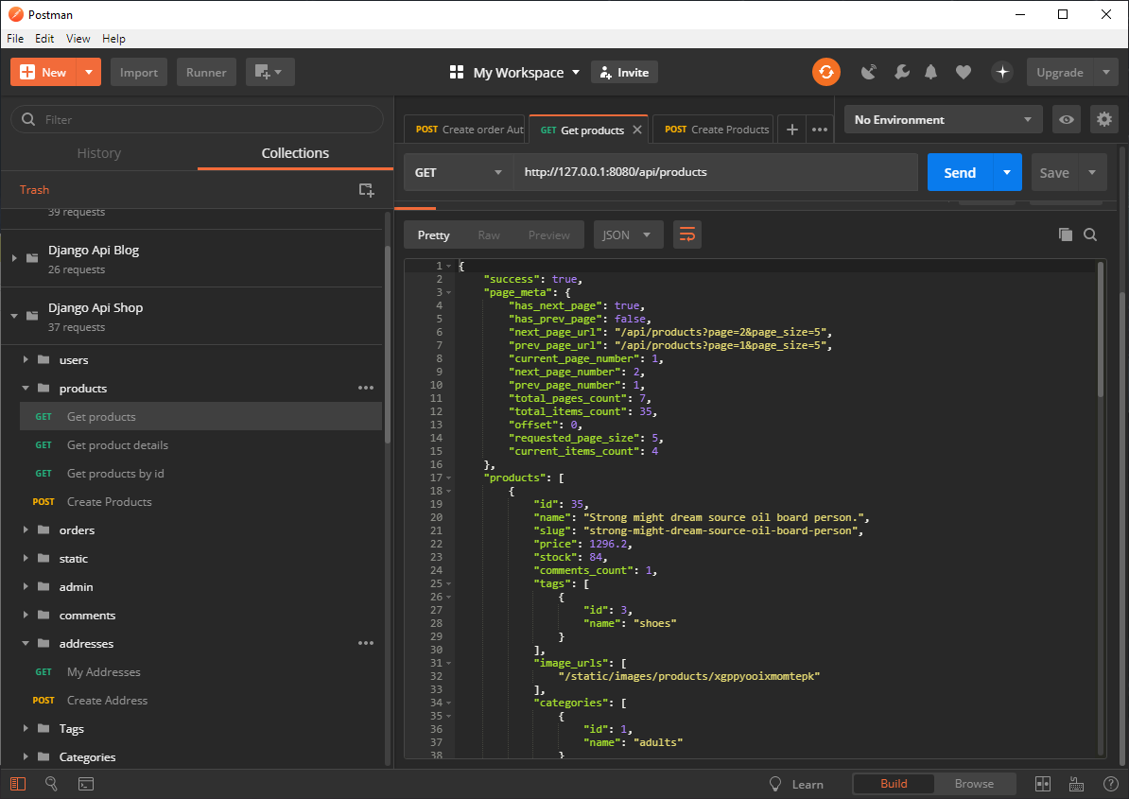Image resolution: width=1129 pixels, height=799 pixels.
Task: Click the Send button
Action: [x=960, y=172]
